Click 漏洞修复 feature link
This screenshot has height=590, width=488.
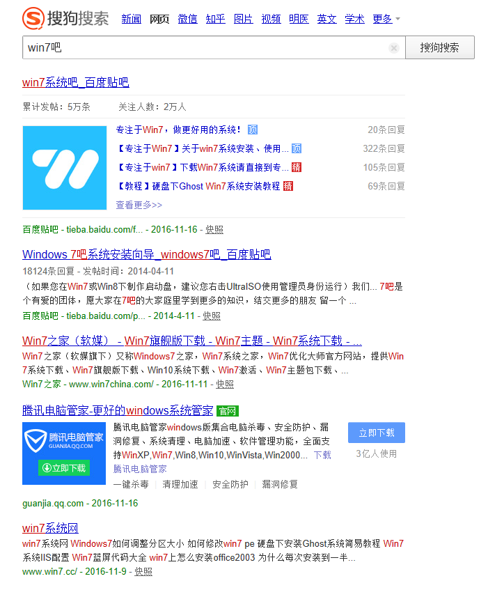pyautogui.click(x=280, y=484)
